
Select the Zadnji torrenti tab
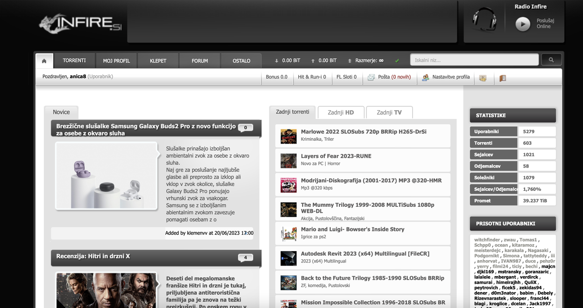[x=292, y=112]
